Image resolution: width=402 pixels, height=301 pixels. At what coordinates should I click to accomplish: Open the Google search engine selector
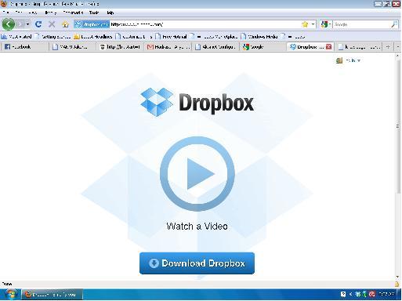coord(326,24)
